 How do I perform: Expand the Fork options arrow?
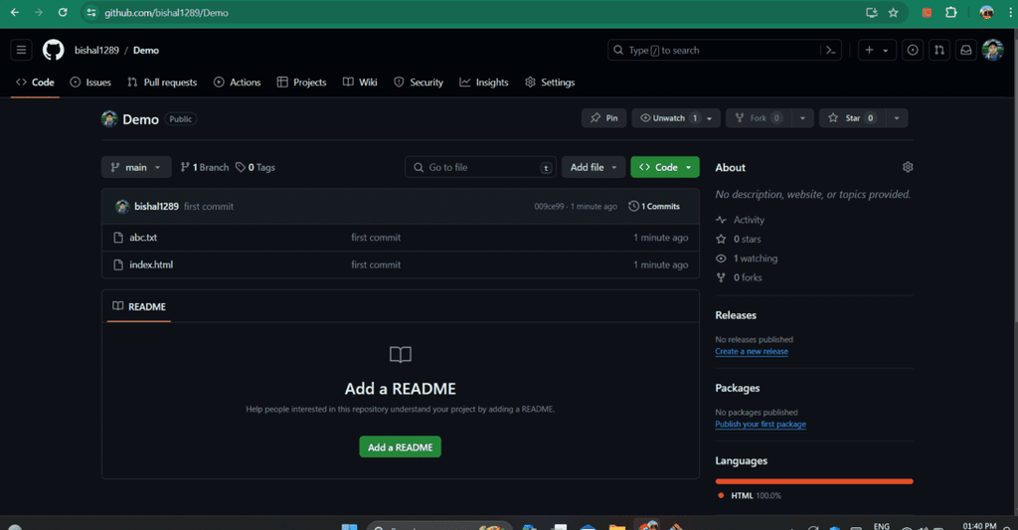[x=802, y=118]
